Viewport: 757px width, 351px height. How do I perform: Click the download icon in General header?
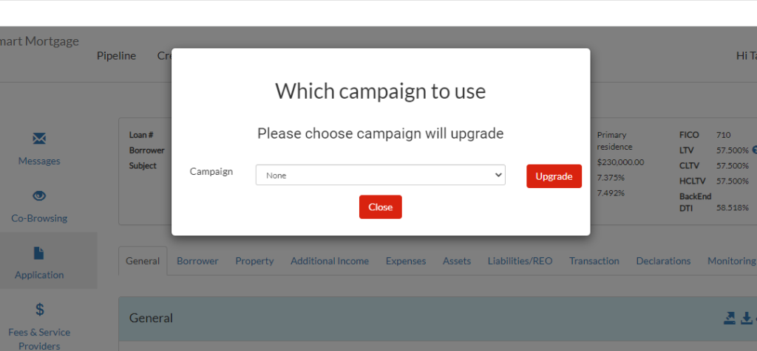(747, 318)
